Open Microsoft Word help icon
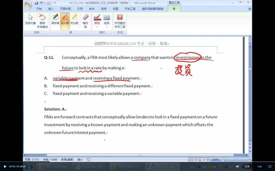Viewport: 275px width, 171px height. pos(250,9)
